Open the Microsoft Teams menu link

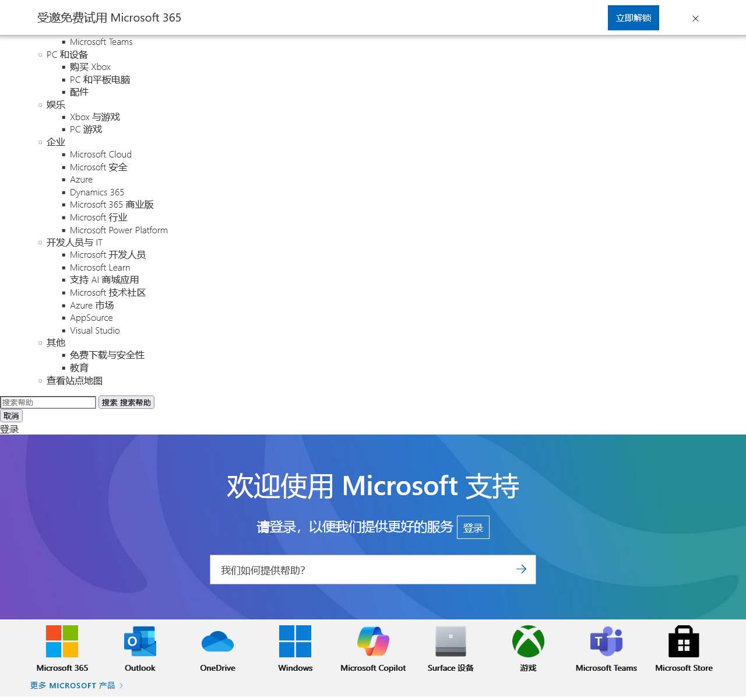101,42
